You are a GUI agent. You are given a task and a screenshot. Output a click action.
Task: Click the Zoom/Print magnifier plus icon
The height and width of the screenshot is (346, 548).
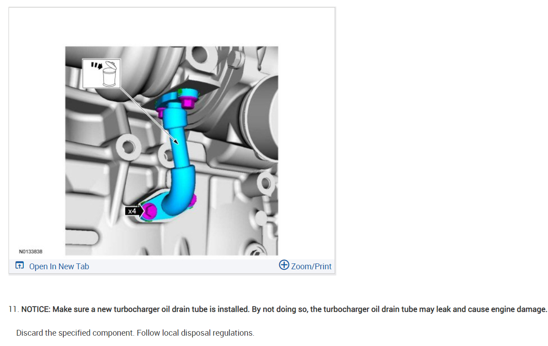point(284,265)
